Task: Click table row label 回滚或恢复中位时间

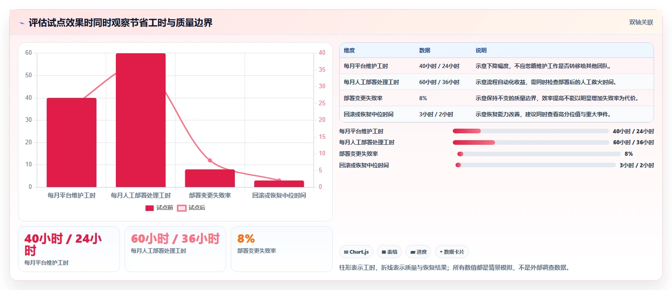Action: [x=368, y=114]
